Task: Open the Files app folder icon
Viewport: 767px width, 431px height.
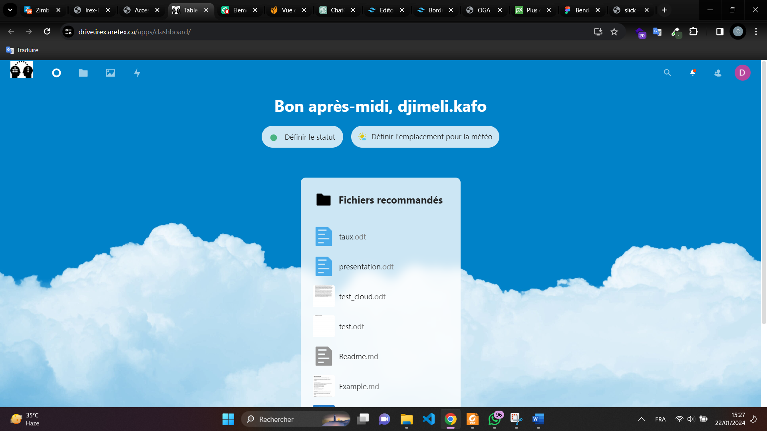Action: 83,73
